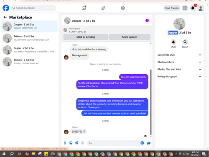Attach a photo with the image icon
Screen dimensions: 209x157
click(x=71, y=143)
